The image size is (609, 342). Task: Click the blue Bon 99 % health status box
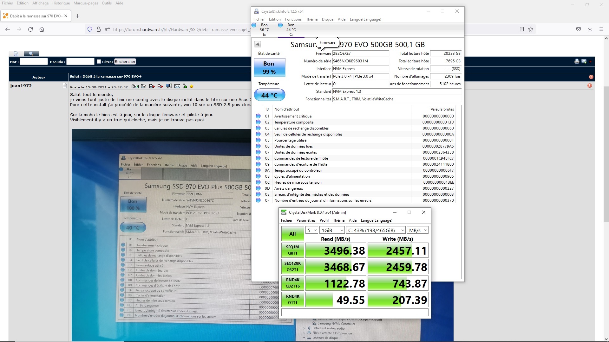(269, 67)
